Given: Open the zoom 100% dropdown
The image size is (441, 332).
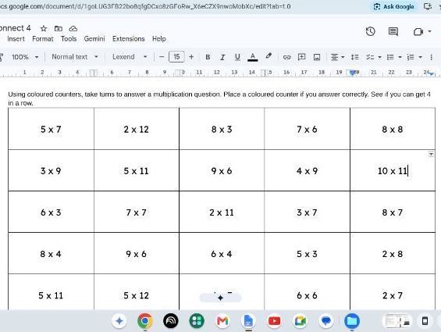Looking at the screenshot, I should [25, 57].
